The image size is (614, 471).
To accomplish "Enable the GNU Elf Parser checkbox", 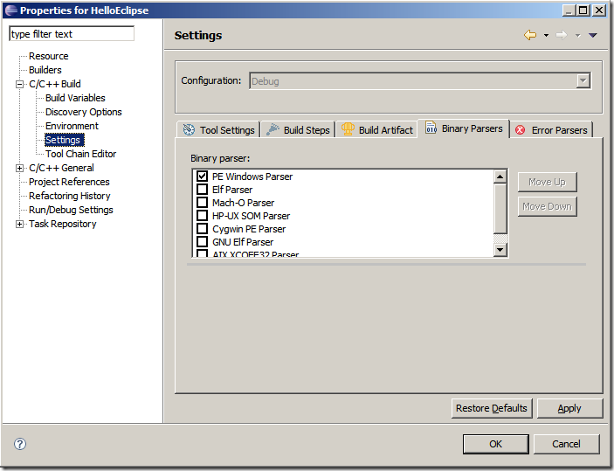I will point(202,242).
